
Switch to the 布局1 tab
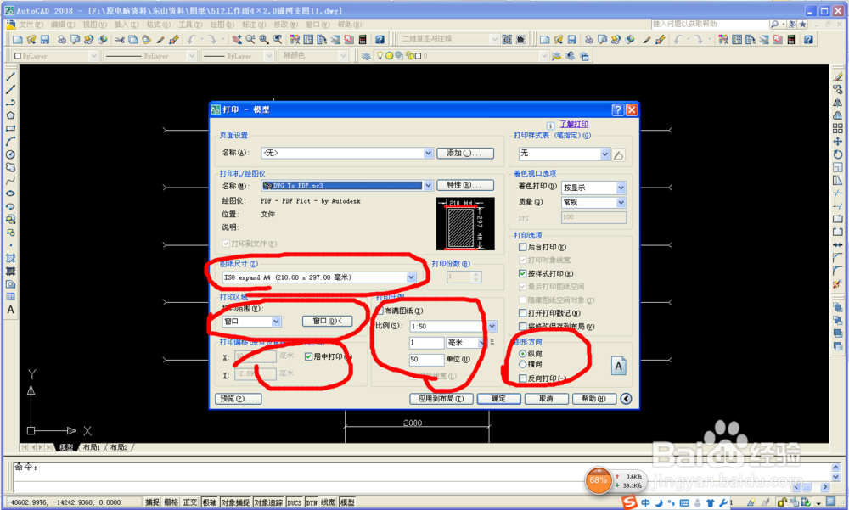(92, 447)
